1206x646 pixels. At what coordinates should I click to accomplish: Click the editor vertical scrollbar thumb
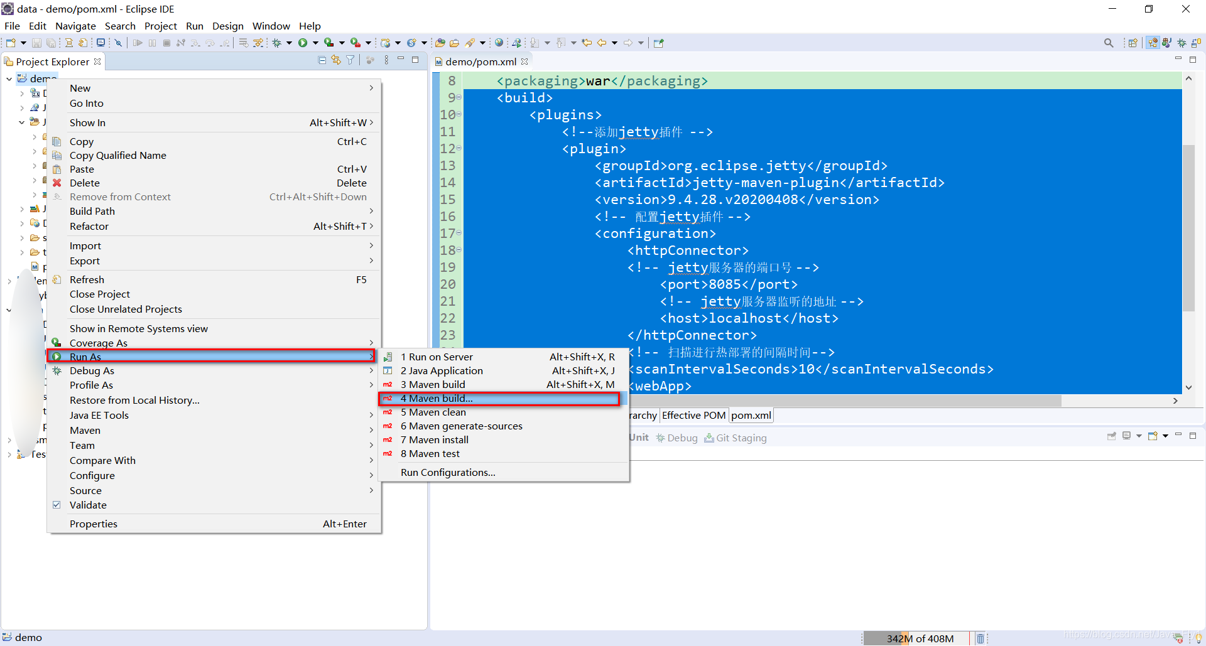[x=1188, y=228]
